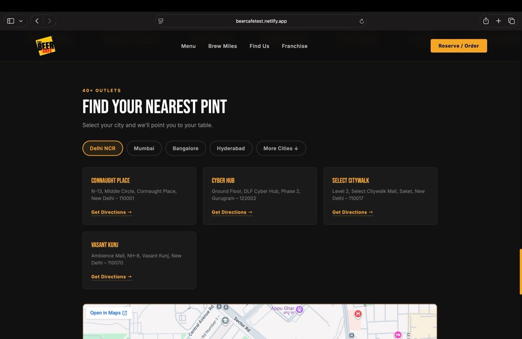
Task: Select the Hyderabad city filter
Action: tap(231, 148)
